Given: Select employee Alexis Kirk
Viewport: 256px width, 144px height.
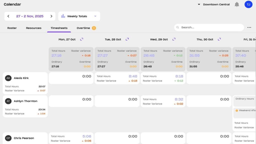Looking at the screenshot, I should [x=21, y=78].
